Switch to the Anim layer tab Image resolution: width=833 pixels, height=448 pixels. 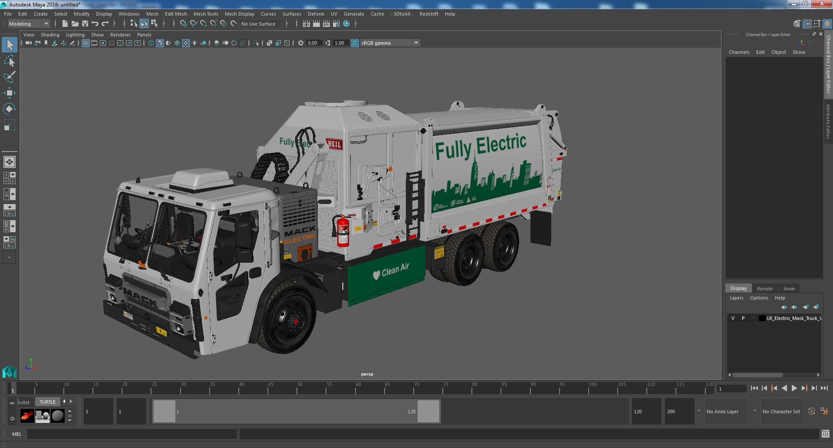(789, 289)
